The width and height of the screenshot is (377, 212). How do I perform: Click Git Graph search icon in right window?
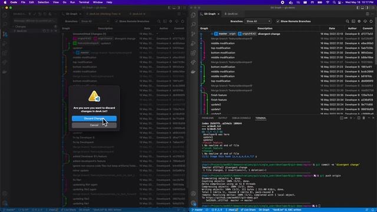(x=348, y=21)
